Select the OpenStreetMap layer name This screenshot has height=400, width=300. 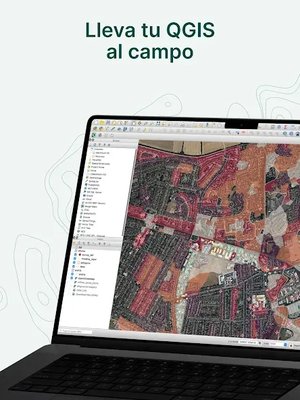86,278
